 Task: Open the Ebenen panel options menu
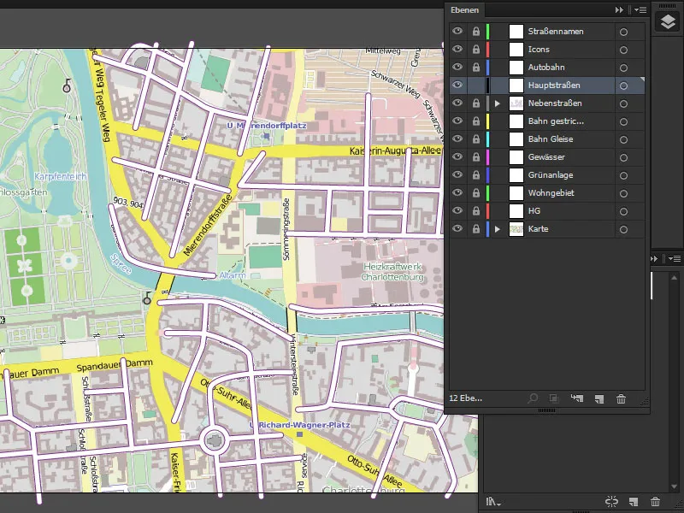pyautogui.click(x=640, y=9)
